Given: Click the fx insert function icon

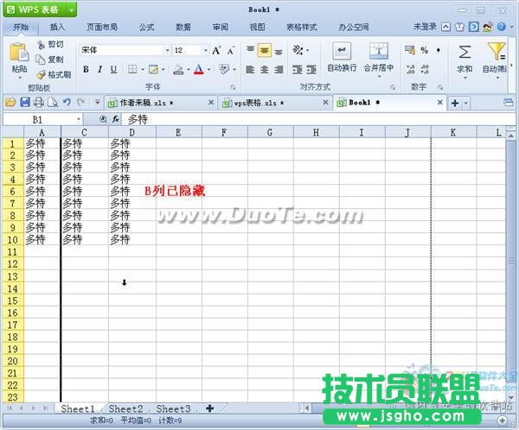Looking at the screenshot, I should click(115, 119).
